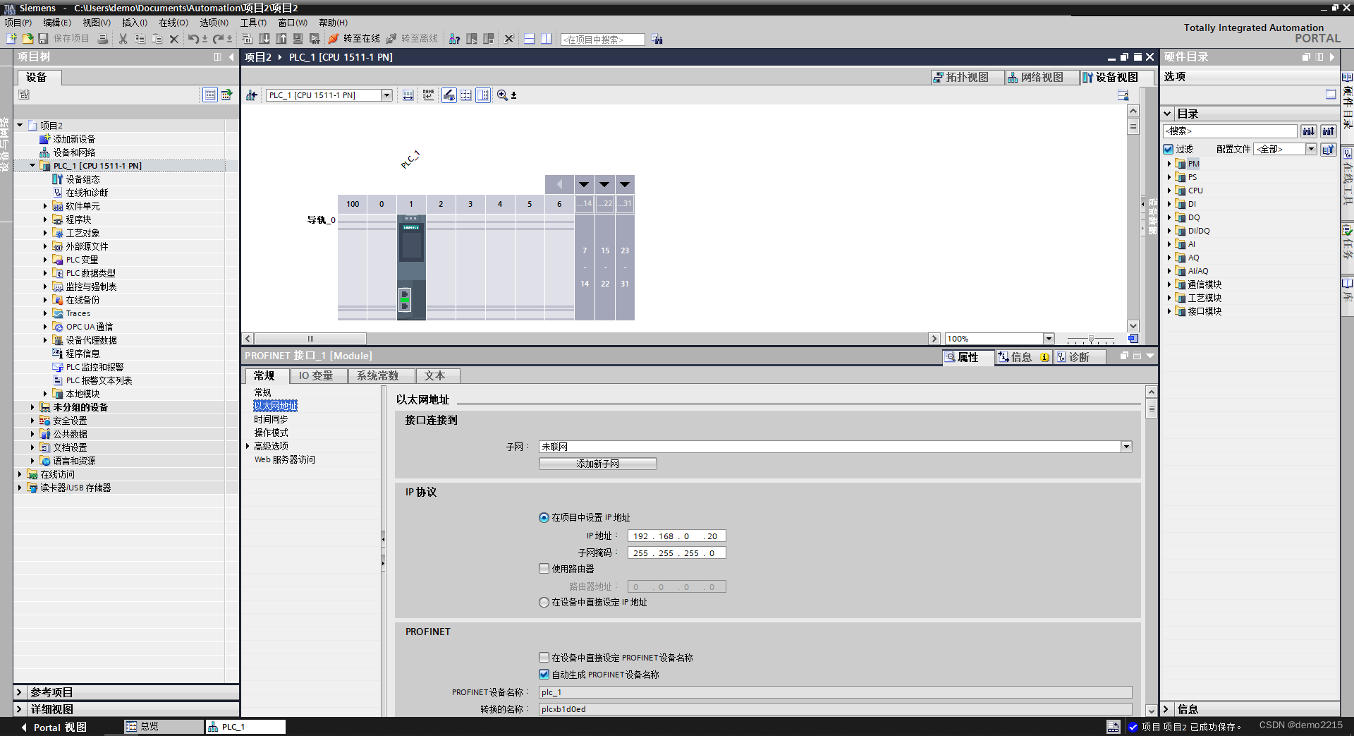Select 时间同步 in properties navigation
The height and width of the screenshot is (736, 1354).
[271, 419]
